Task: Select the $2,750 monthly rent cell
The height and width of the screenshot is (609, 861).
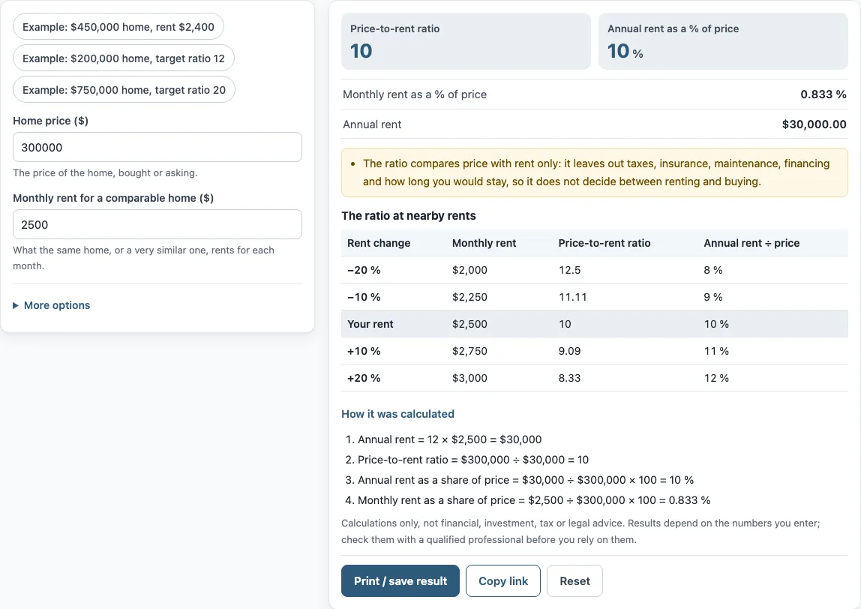Action: pos(469,351)
